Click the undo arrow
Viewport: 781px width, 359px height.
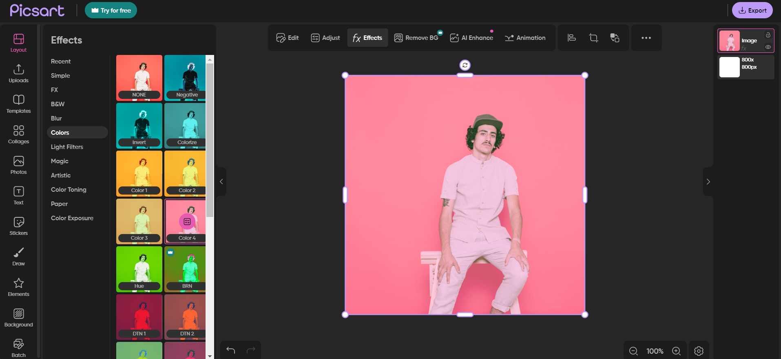coord(231,350)
